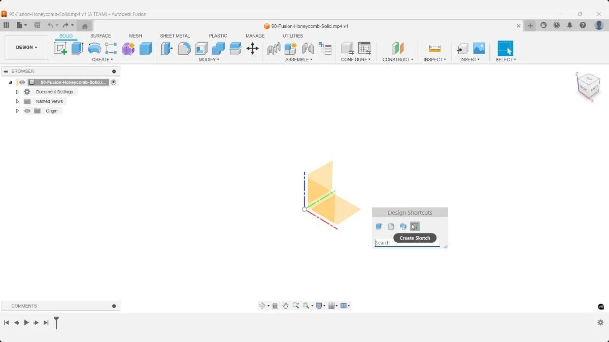Screen dimensions: 609x342
Task: Click the COMMENTS panel bar
Action: (23, 306)
